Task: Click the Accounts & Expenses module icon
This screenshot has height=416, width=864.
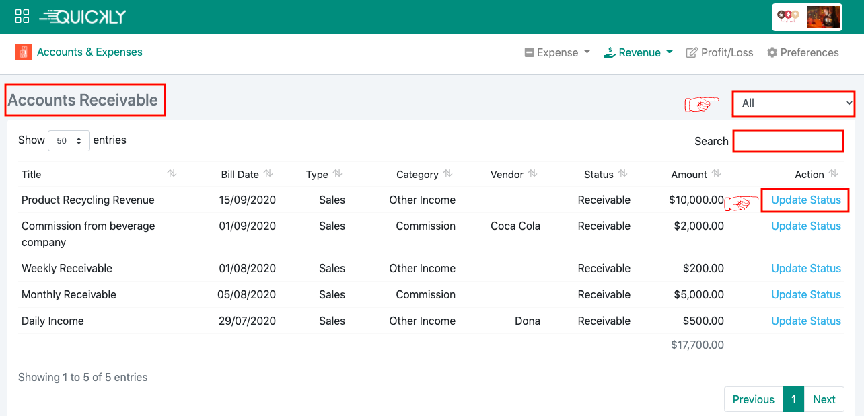Action: (24, 52)
